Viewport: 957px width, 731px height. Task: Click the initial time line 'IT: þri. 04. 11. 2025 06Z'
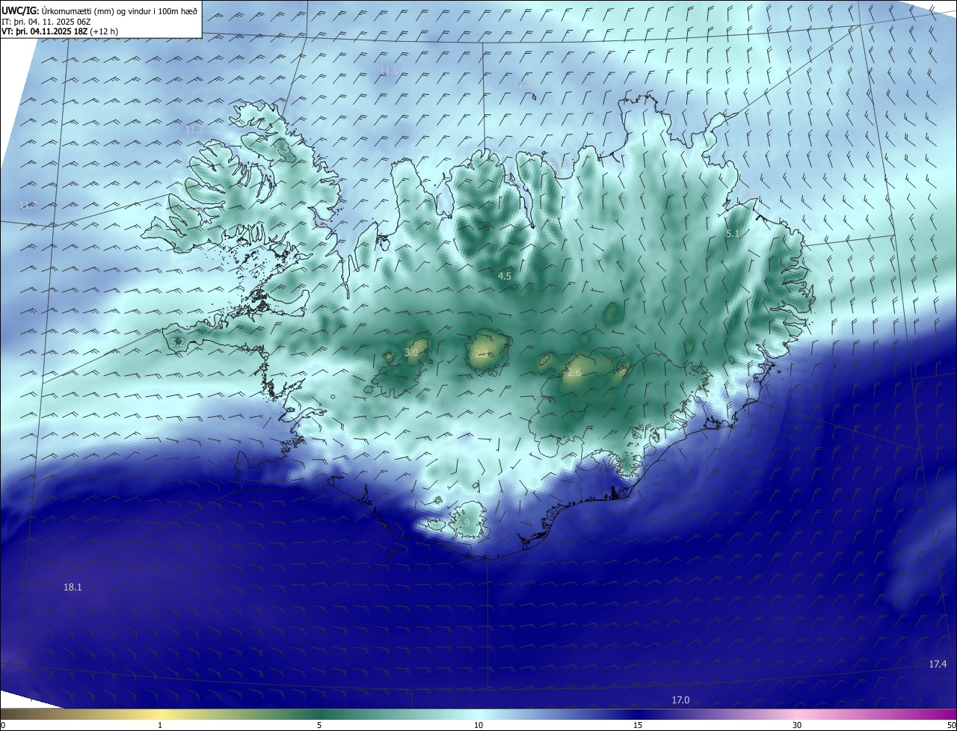[x=46, y=21]
